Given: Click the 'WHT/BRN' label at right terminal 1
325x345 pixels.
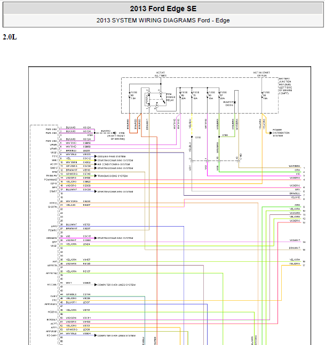Looking at the screenshot, I should 295,166.
